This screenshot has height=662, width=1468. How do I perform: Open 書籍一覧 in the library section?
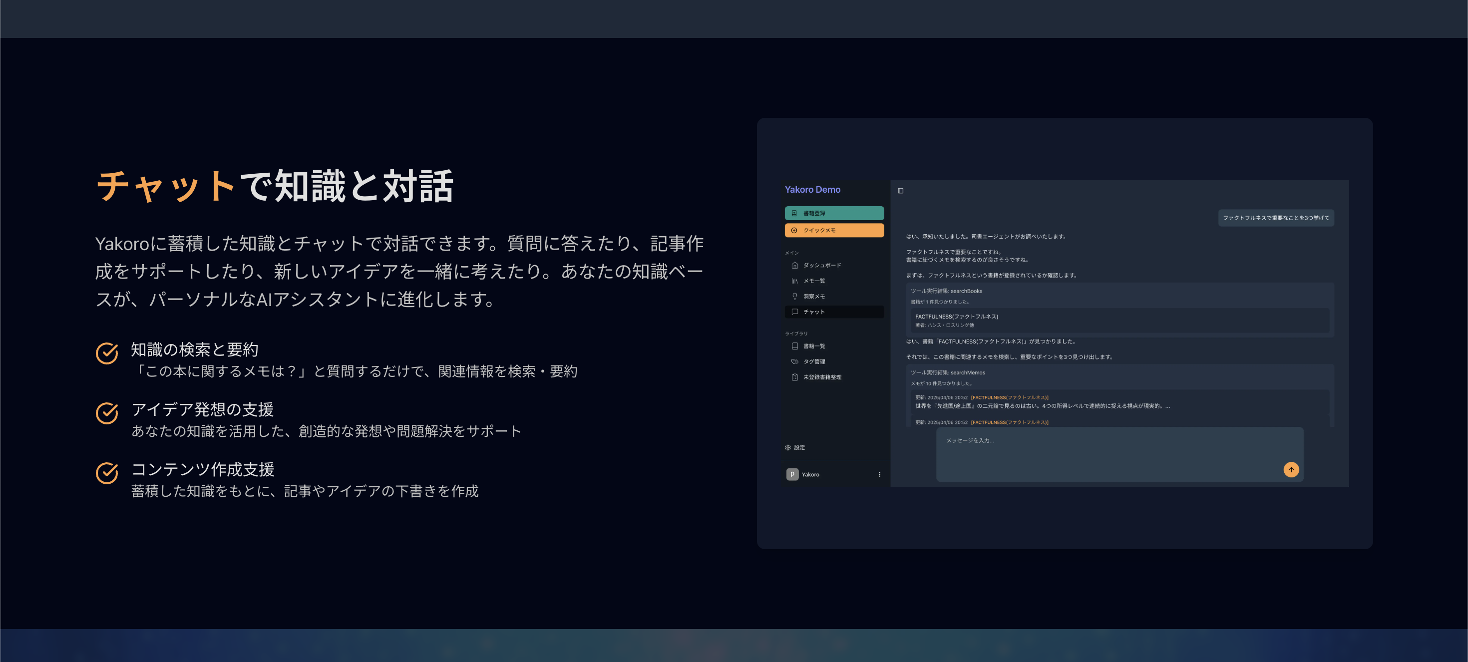(814, 346)
